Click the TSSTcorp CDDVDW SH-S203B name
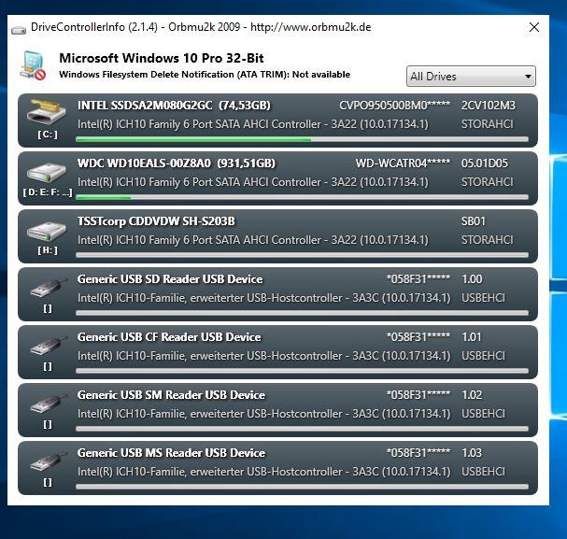 [x=156, y=221]
